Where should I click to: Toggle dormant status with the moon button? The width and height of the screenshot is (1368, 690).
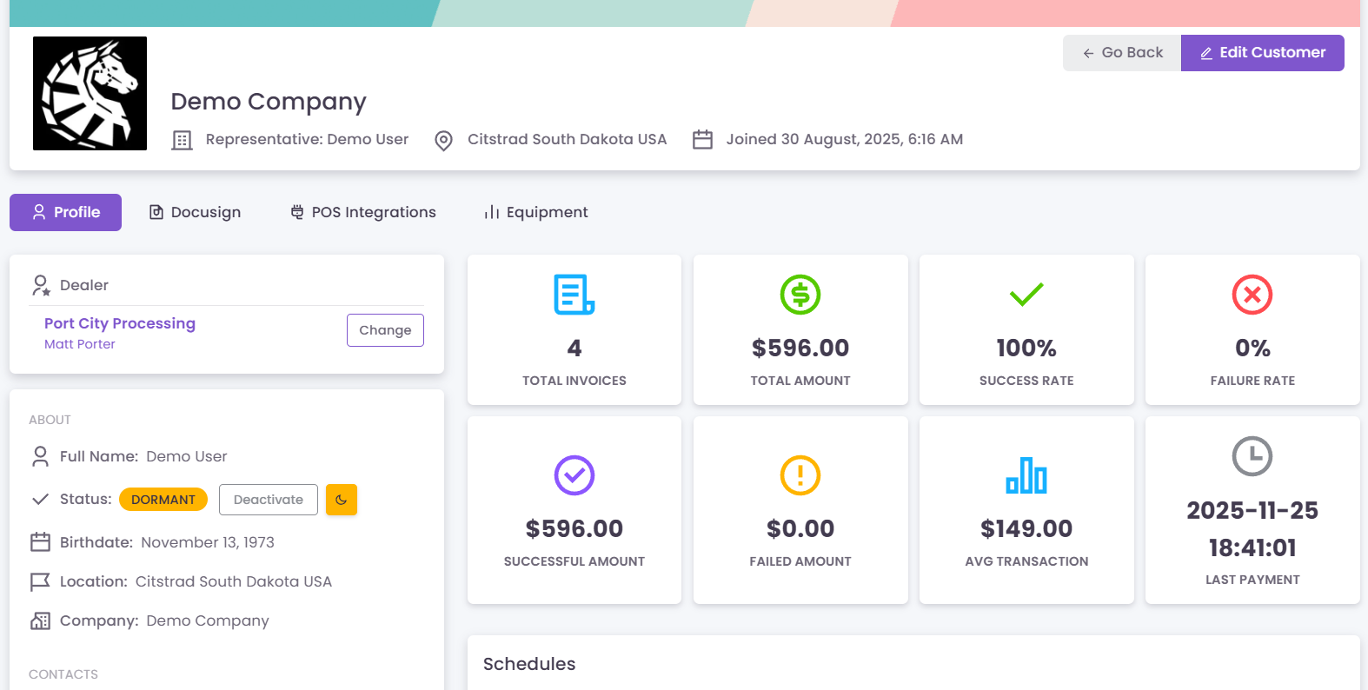click(x=342, y=500)
